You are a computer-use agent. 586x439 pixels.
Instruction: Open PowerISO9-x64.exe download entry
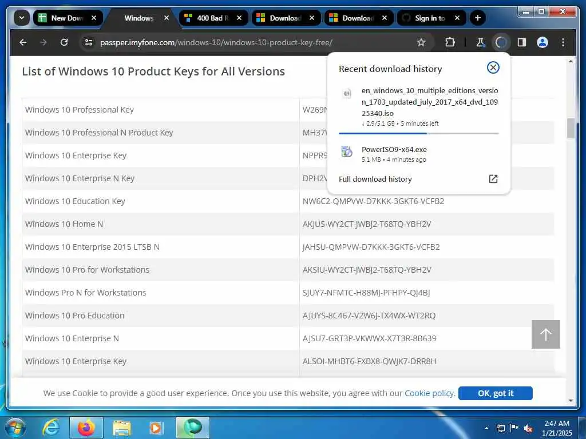pyautogui.click(x=418, y=154)
